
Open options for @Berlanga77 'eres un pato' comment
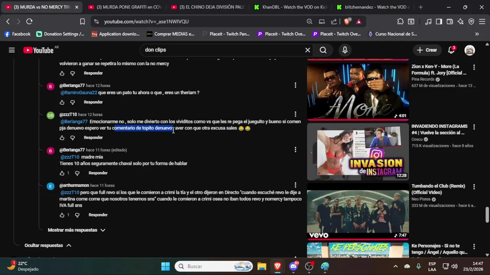click(295, 85)
